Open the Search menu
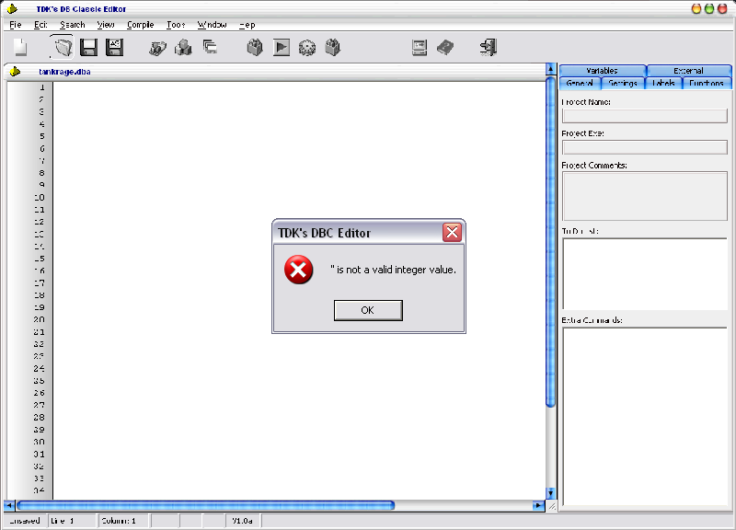The height and width of the screenshot is (530, 736). point(73,25)
